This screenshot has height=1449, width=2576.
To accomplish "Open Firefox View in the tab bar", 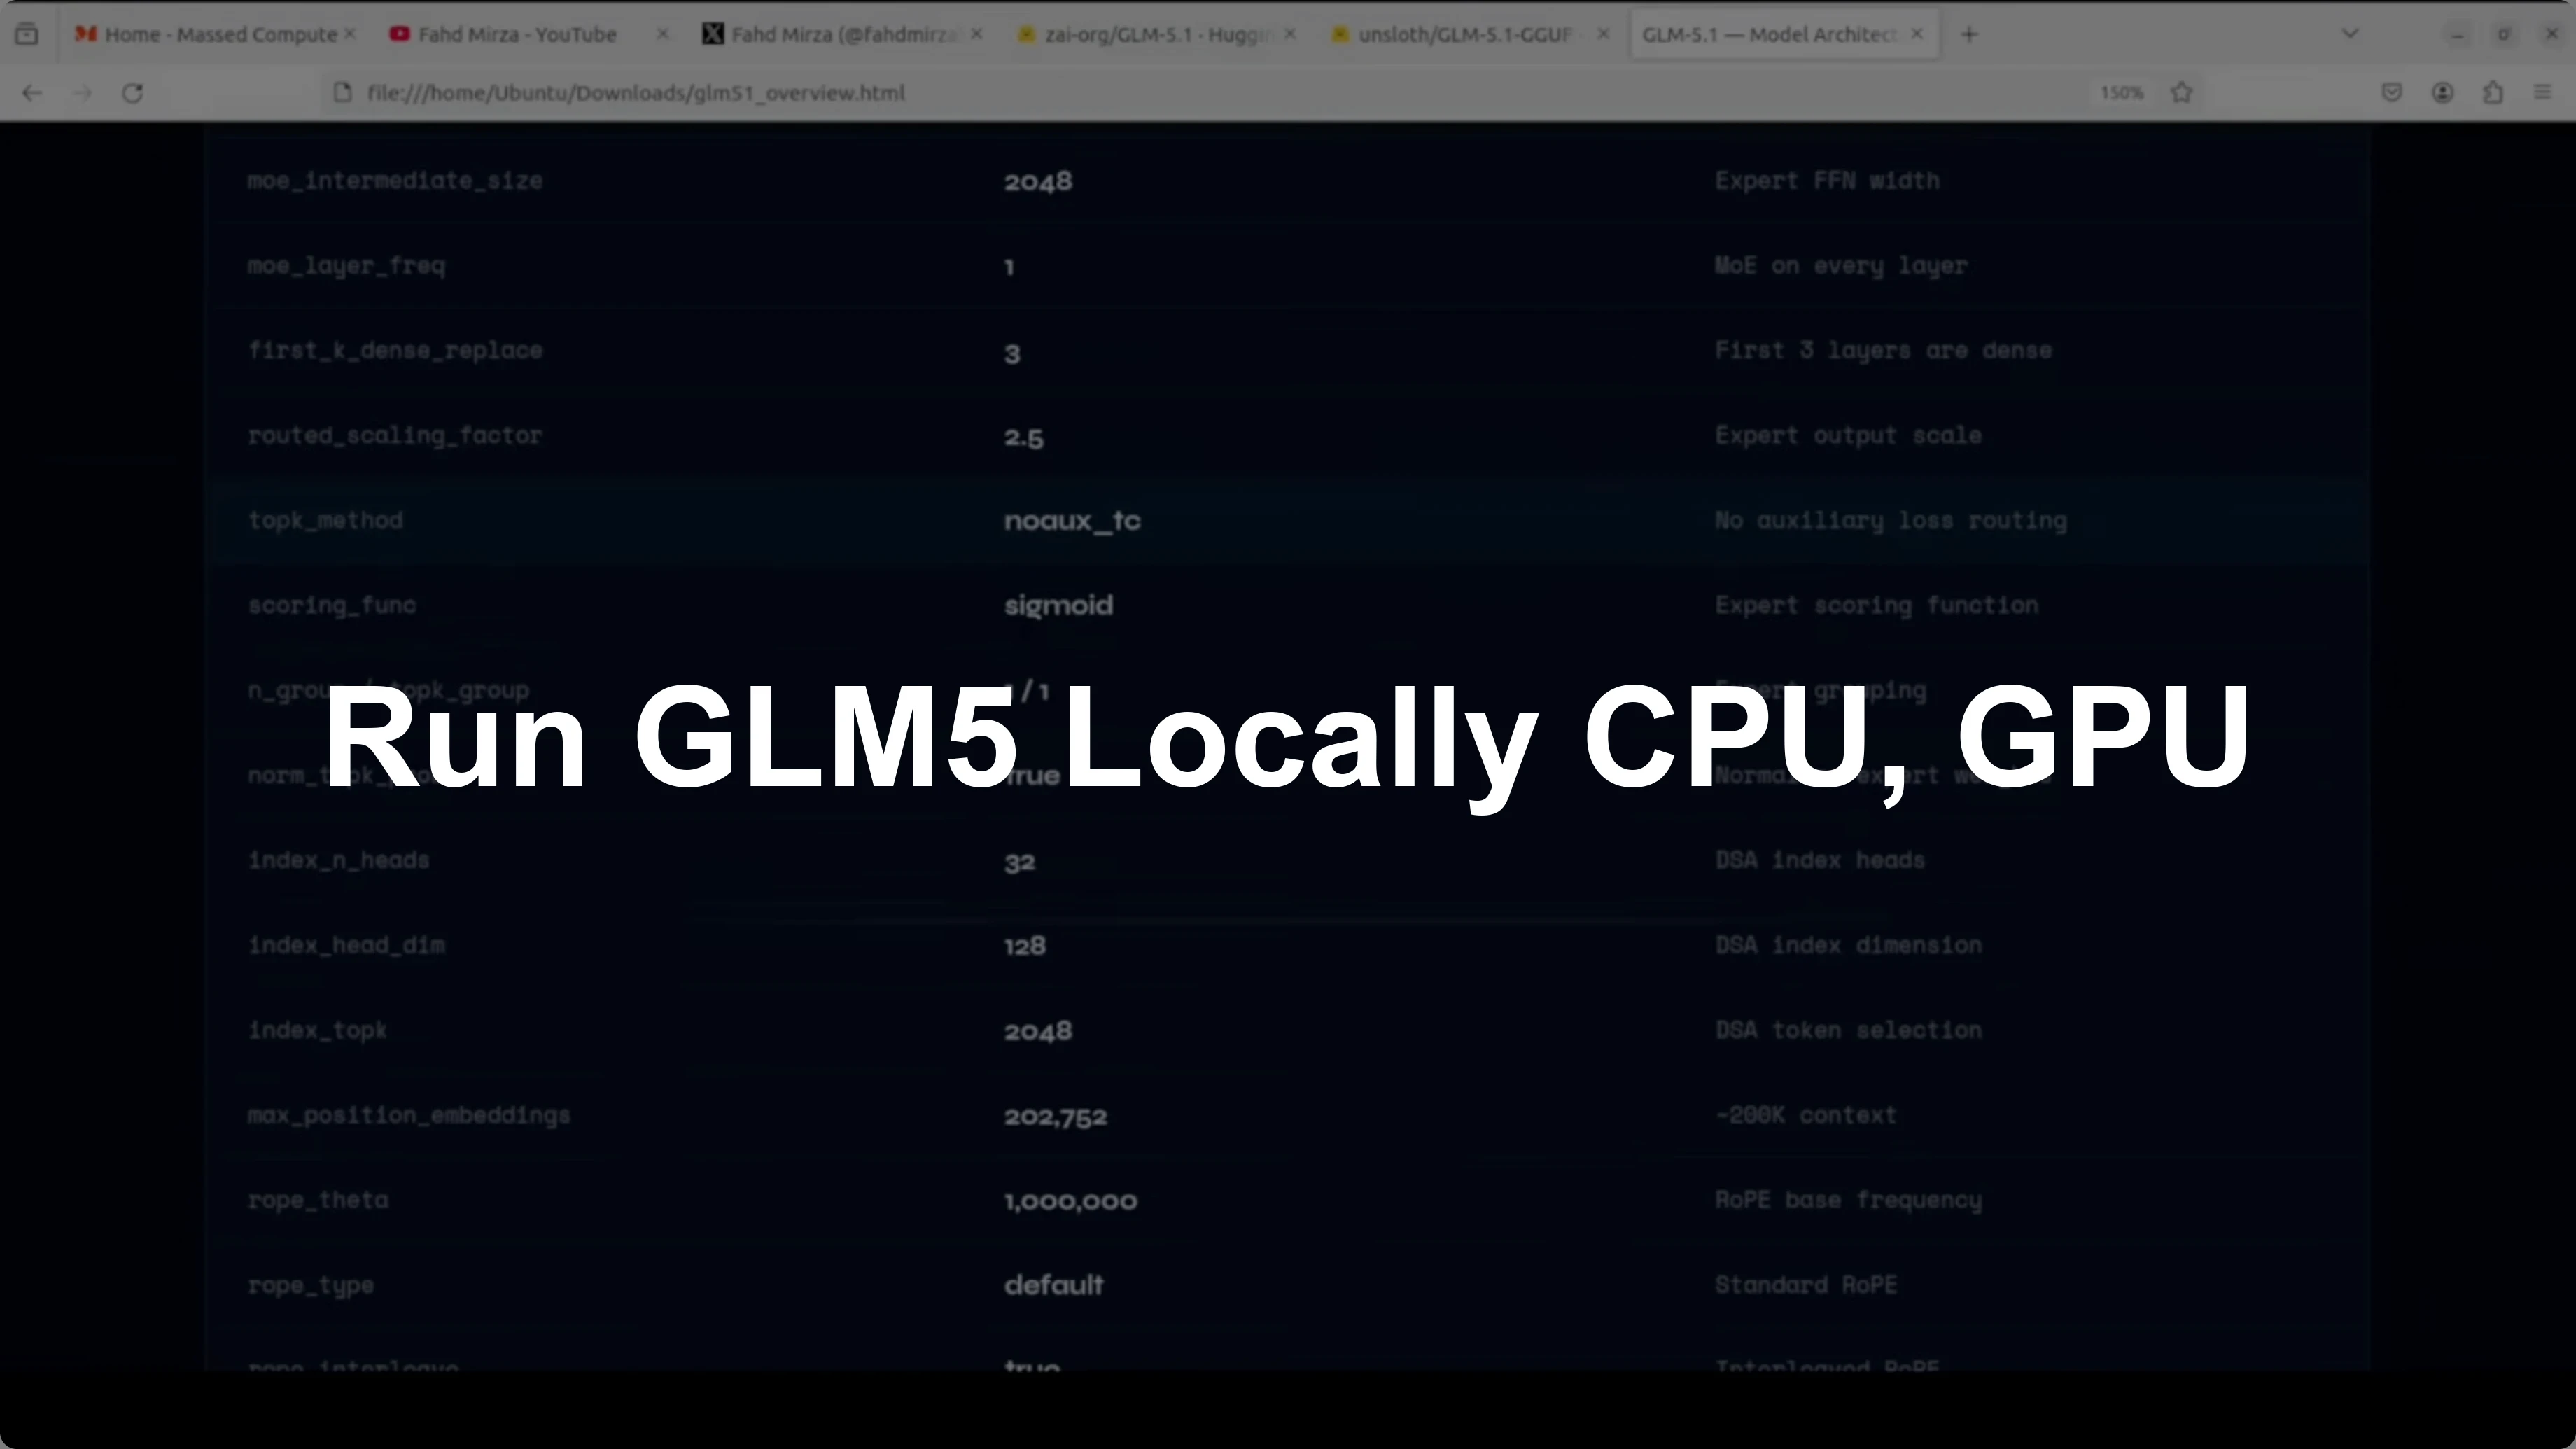I will click(x=27, y=33).
